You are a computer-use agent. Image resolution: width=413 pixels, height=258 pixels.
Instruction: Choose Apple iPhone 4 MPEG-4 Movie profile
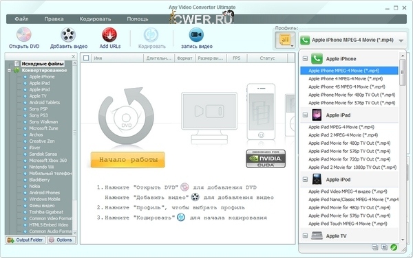pos(346,79)
